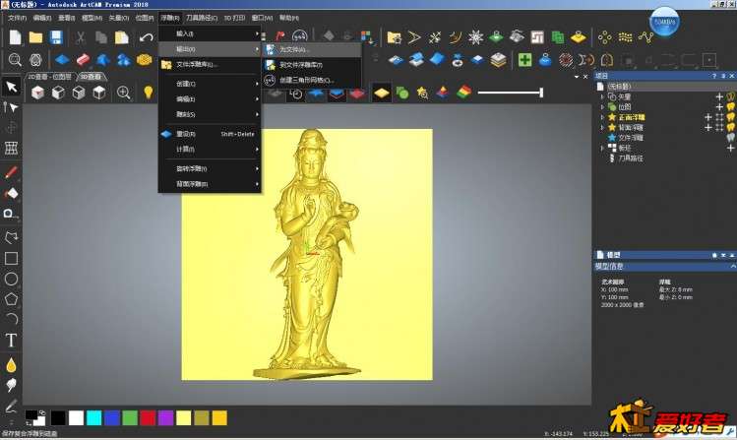Click the red-marked cube view icon
Screen dimensions: 737x440
[x=37, y=93]
